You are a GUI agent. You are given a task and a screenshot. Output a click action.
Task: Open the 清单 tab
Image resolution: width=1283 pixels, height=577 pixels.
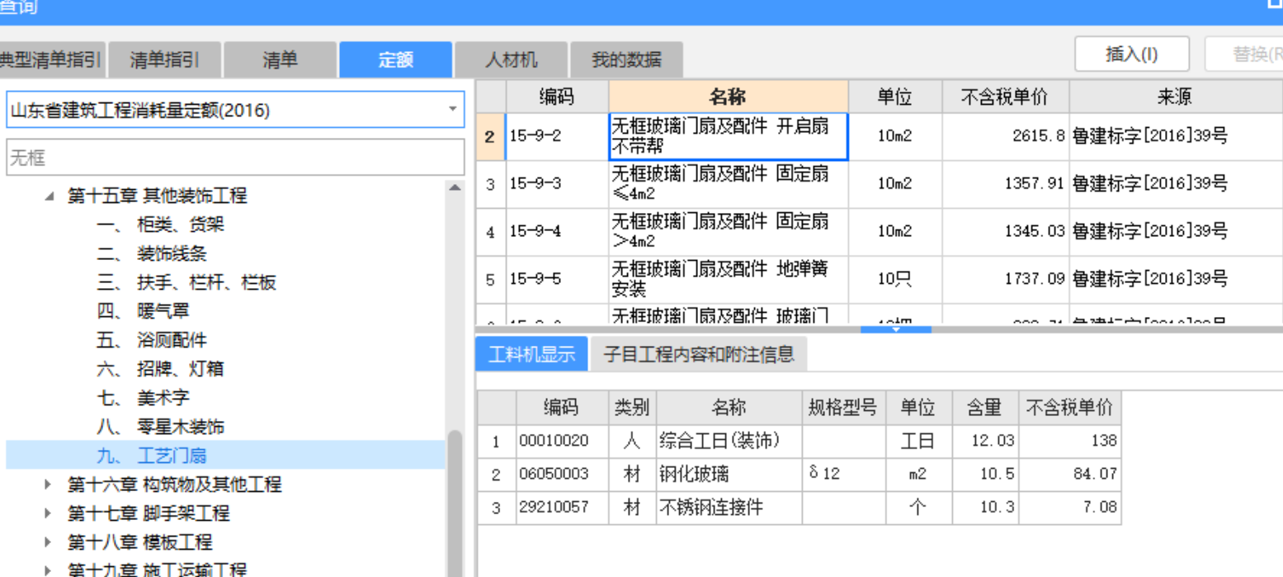click(x=280, y=59)
